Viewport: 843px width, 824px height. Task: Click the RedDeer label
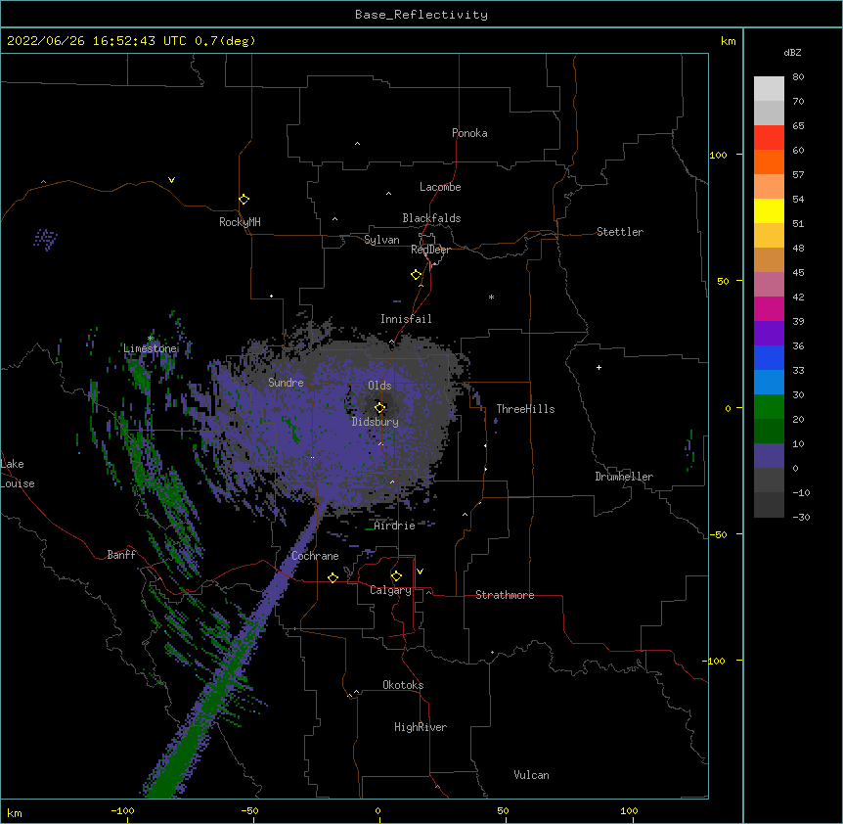430,250
